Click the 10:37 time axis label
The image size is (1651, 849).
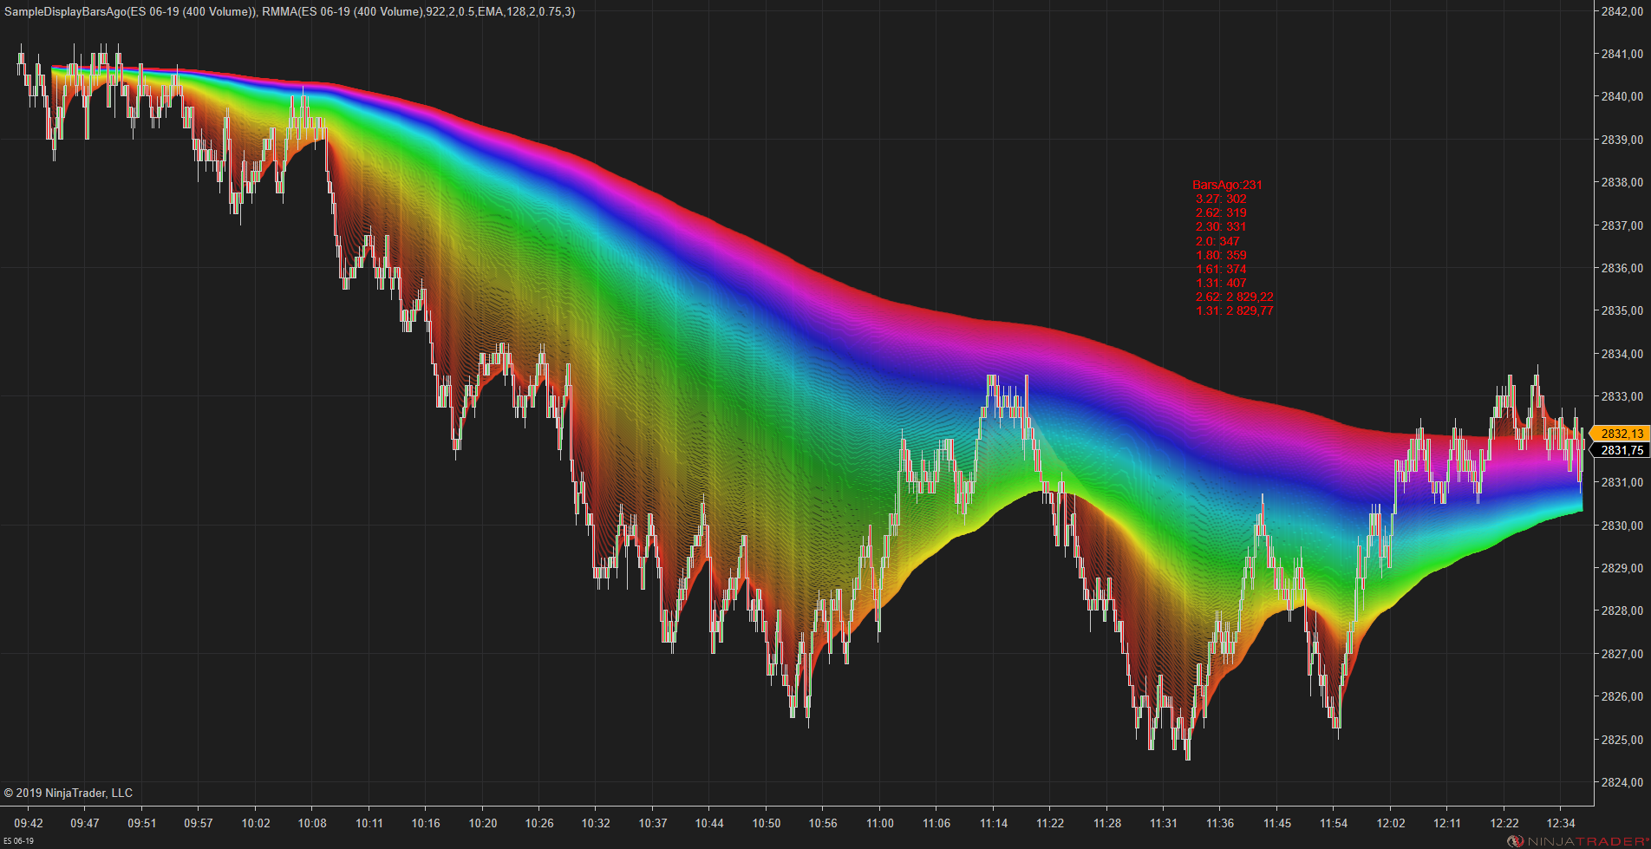pyautogui.click(x=653, y=823)
